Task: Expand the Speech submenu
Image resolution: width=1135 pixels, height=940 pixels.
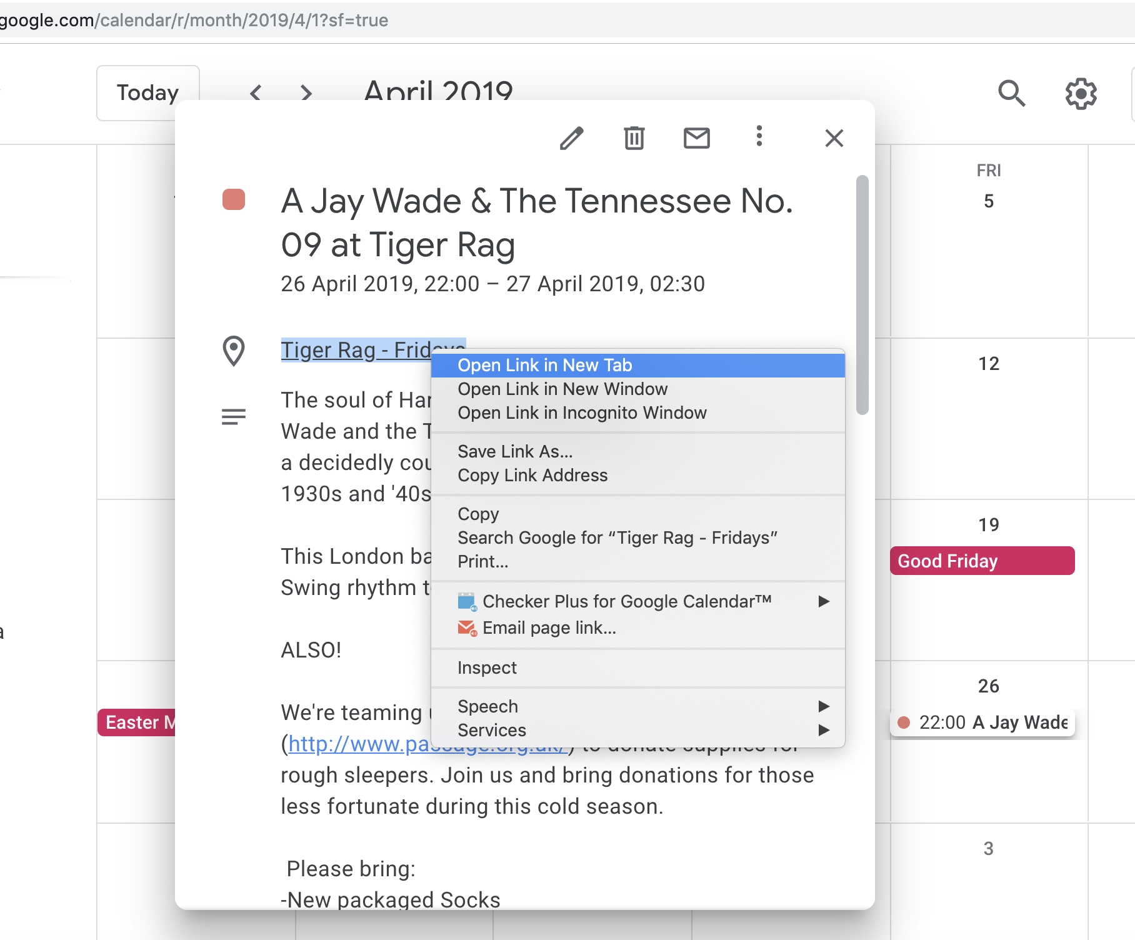Action: click(638, 706)
